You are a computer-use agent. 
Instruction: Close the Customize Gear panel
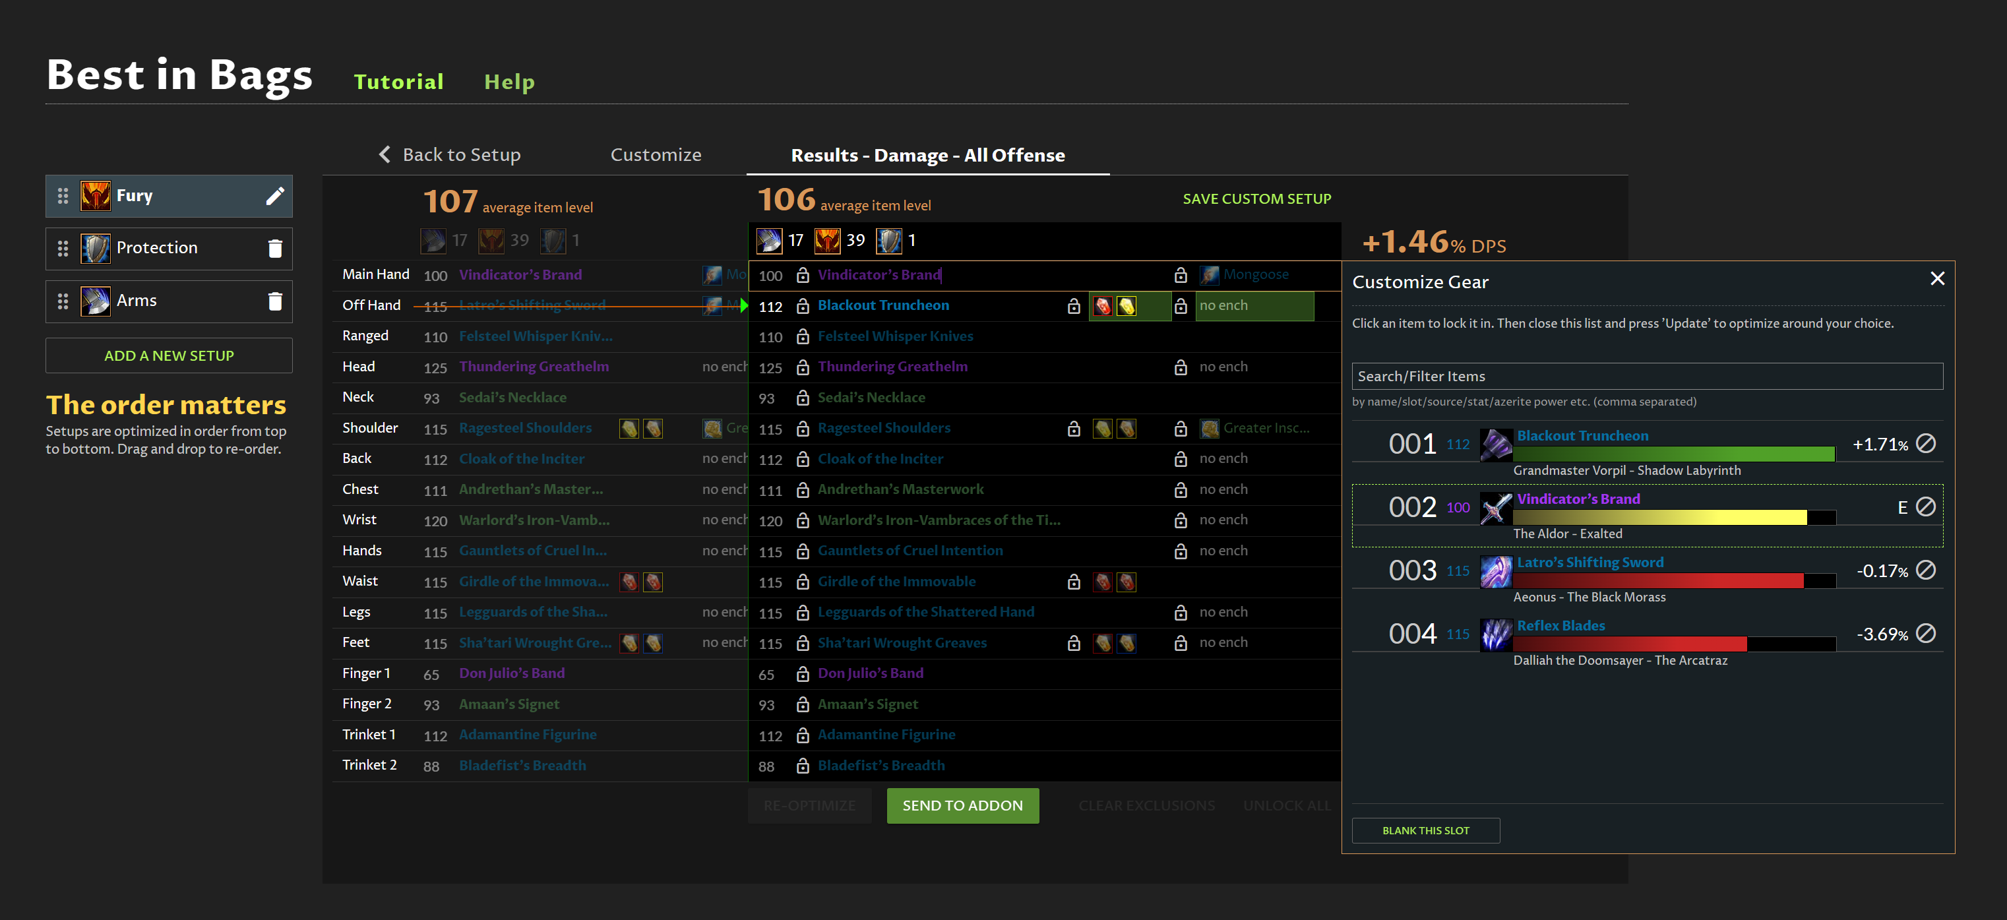(1937, 279)
